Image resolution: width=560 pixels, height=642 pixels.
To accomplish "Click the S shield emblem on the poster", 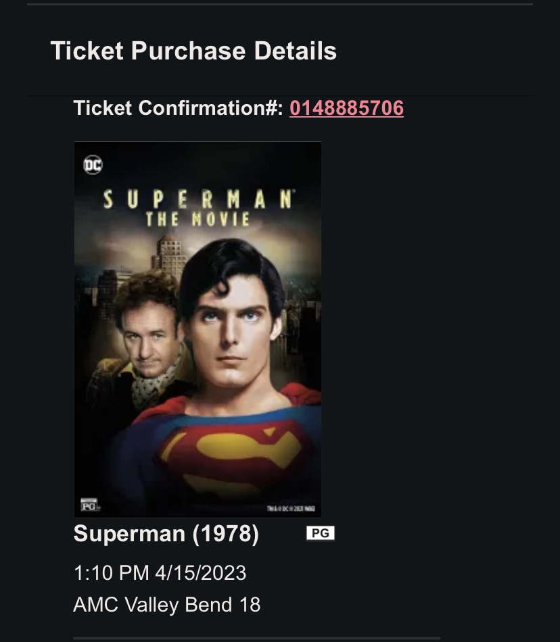I will click(x=231, y=453).
